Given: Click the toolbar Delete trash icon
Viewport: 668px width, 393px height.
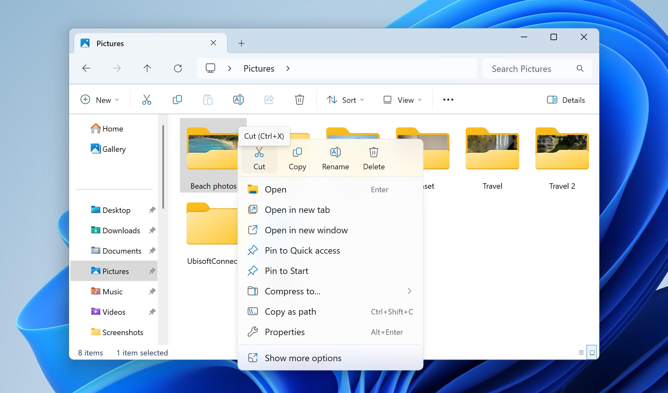Looking at the screenshot, I should point(300,100).
